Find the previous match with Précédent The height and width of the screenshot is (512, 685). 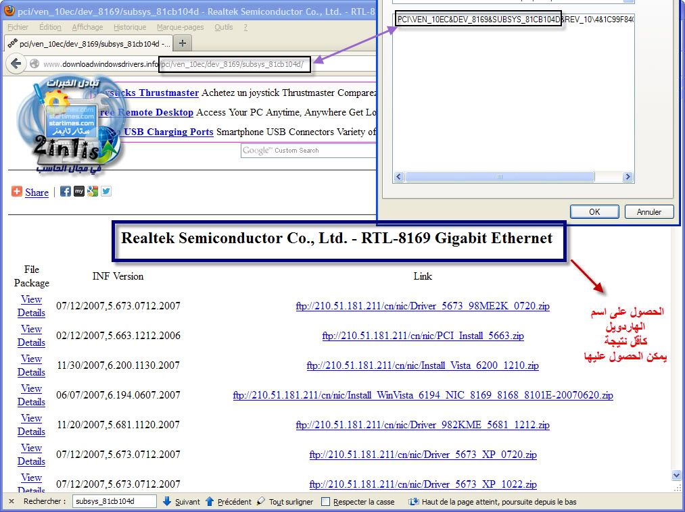point(228,501)
